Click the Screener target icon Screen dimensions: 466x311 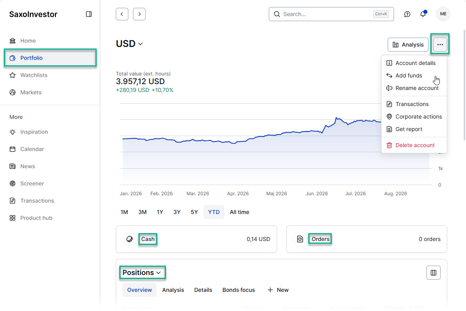(13, 183)
